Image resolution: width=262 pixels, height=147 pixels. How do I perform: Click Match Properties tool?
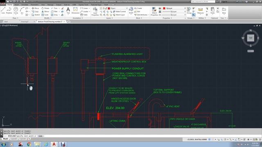154,11
